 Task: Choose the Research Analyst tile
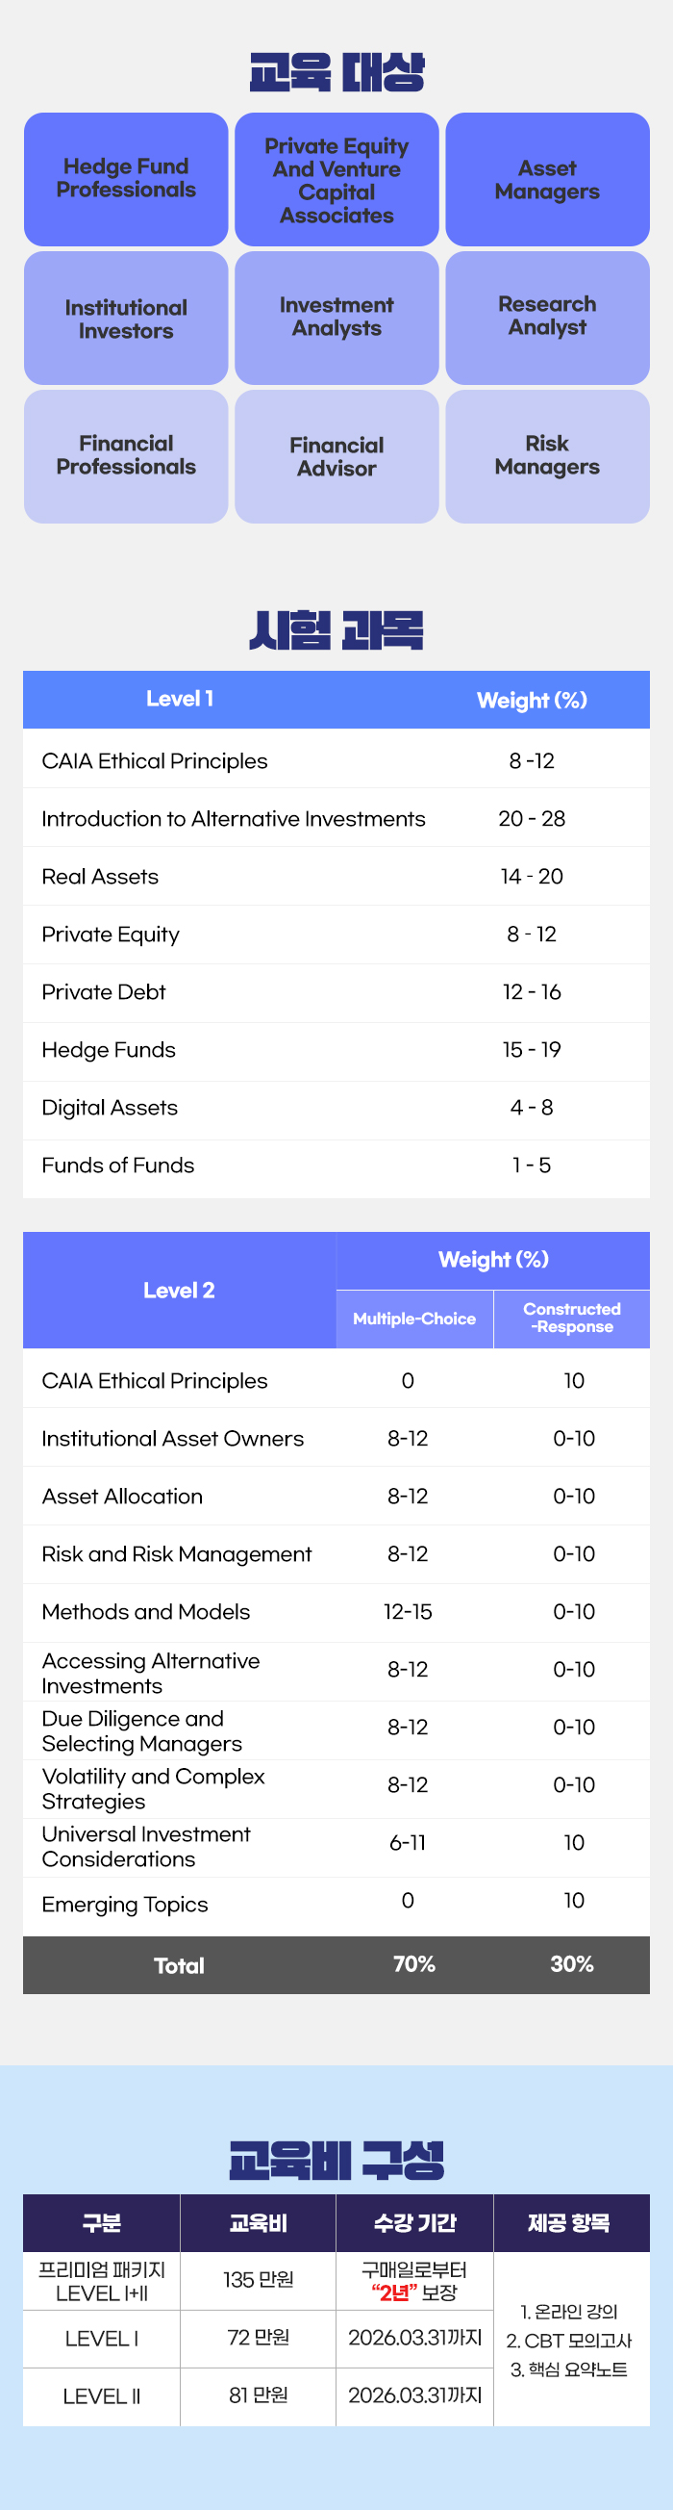tap(547, 317)
